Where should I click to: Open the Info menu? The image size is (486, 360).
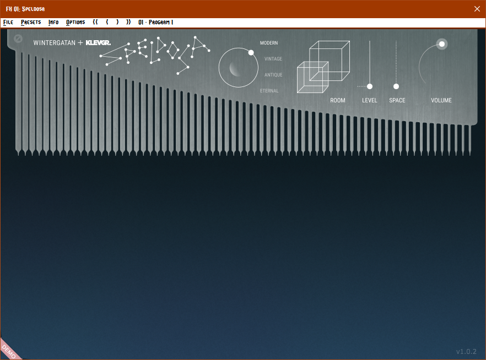coord(53,22)
